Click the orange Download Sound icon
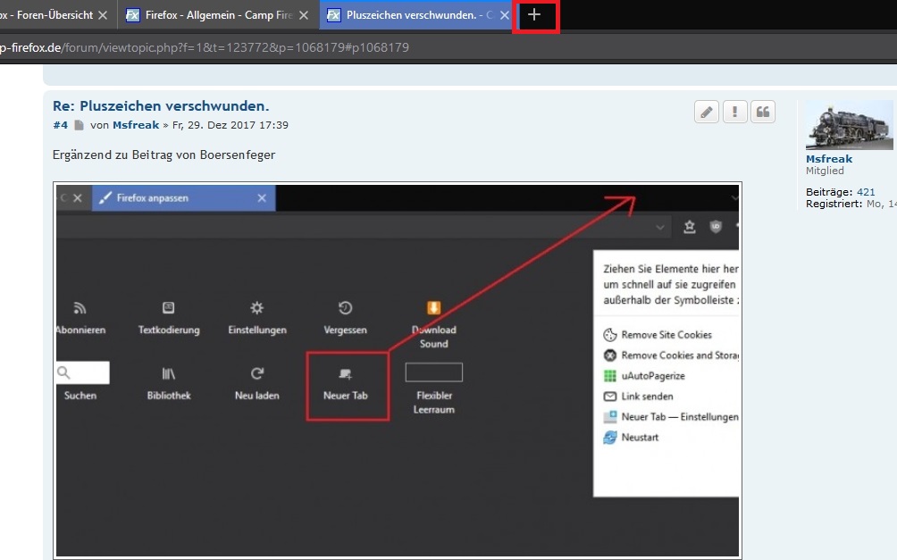This screenshot has height=560, width=897. point(433,308)
